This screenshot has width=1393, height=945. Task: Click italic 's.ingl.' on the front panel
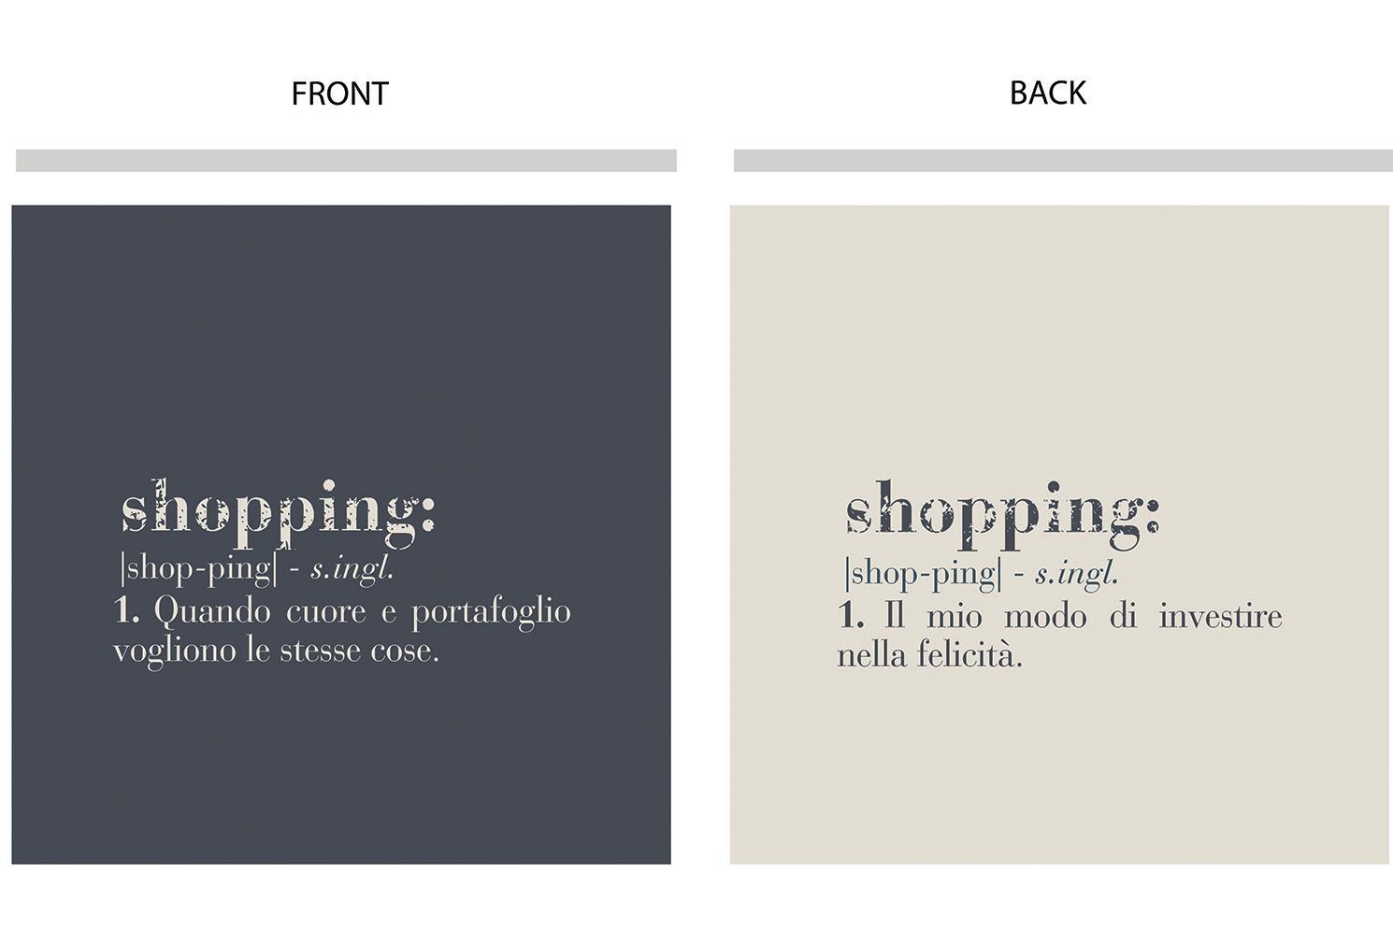pyautogui.click(x=352, y=567)
